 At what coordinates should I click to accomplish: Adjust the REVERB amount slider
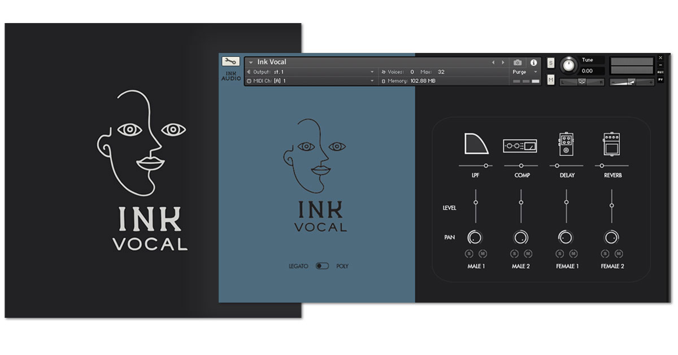(611, 166)
